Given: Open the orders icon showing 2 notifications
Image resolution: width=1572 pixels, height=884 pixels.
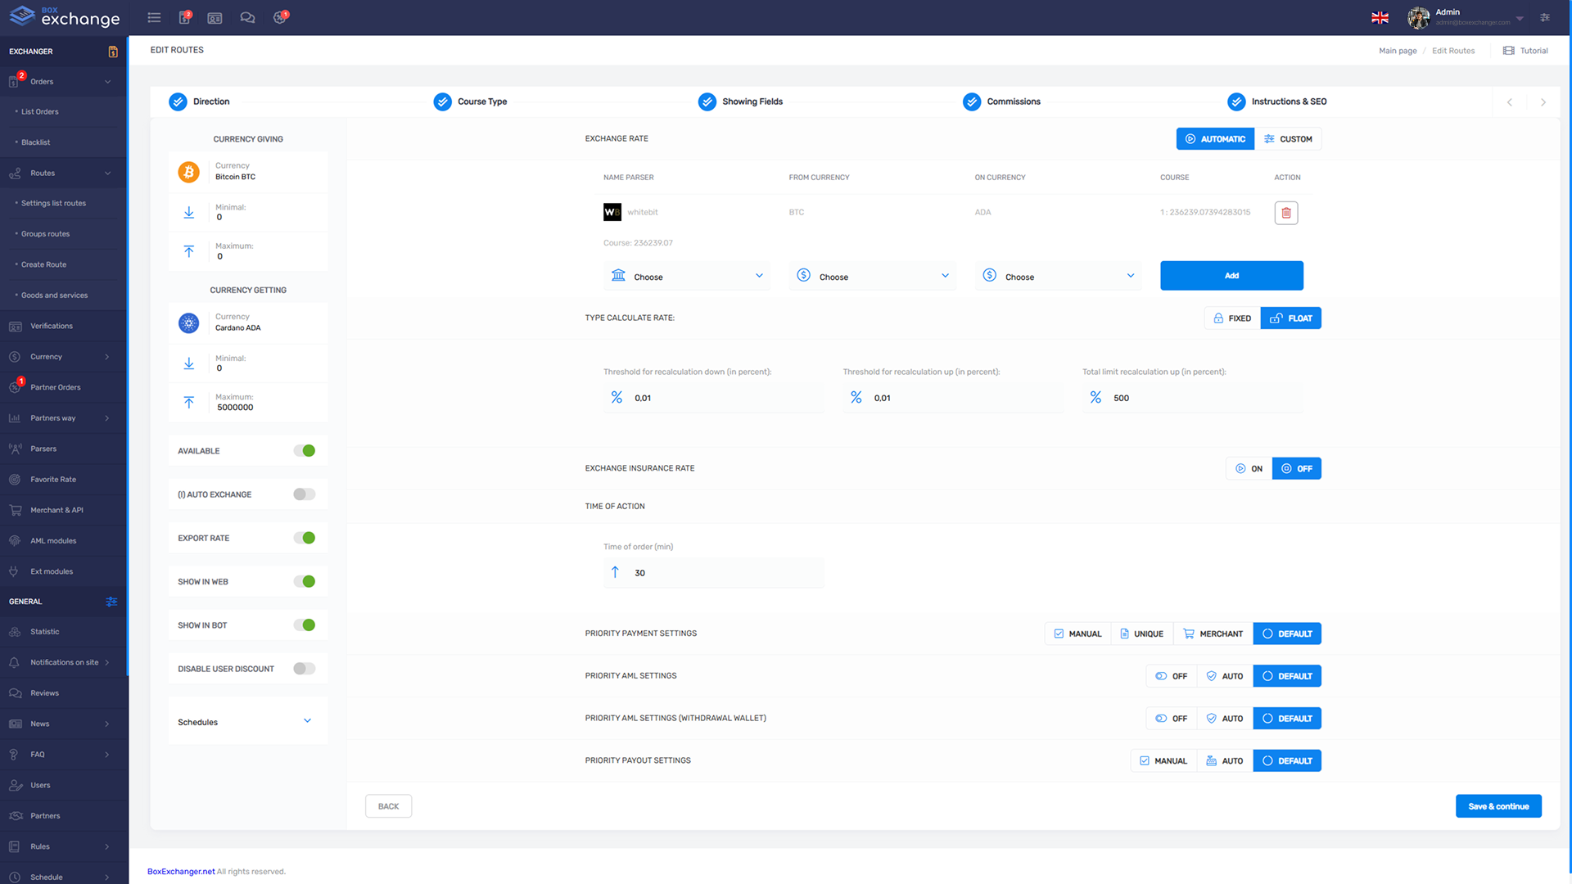Looking at the screenshot, I should (x=185, y=17).
